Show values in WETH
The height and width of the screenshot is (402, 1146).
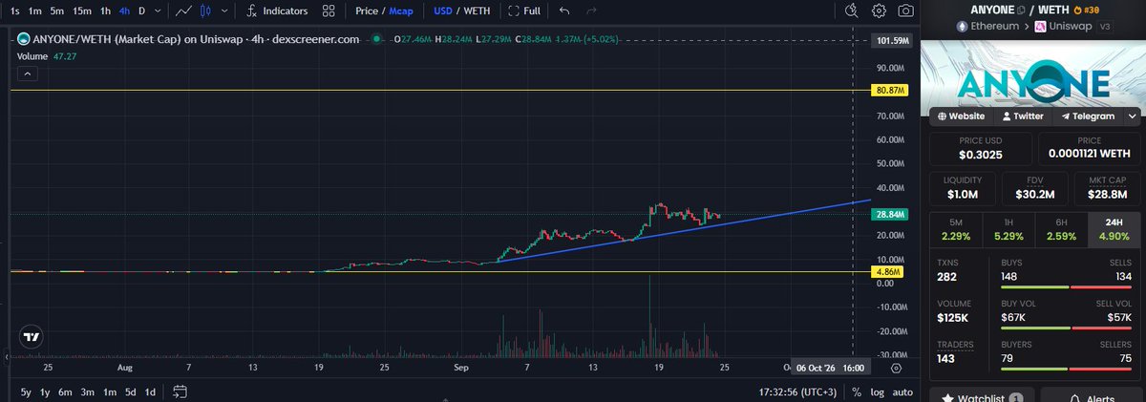tap(475, 11)
